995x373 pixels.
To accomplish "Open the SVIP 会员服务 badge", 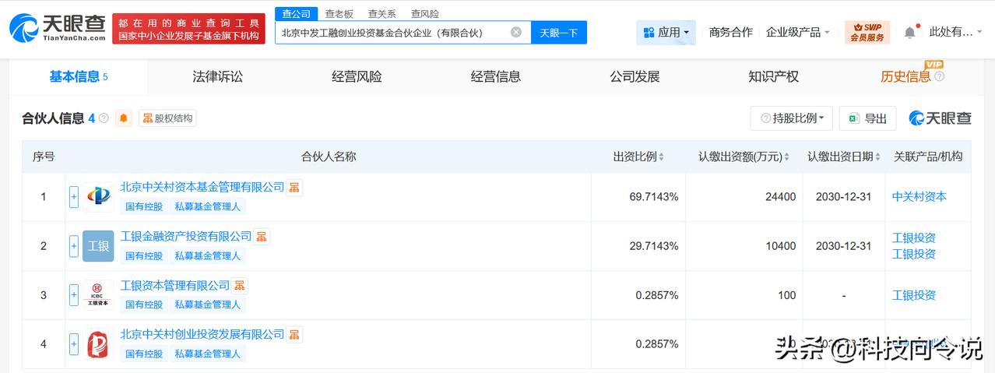I will (867, 32).
